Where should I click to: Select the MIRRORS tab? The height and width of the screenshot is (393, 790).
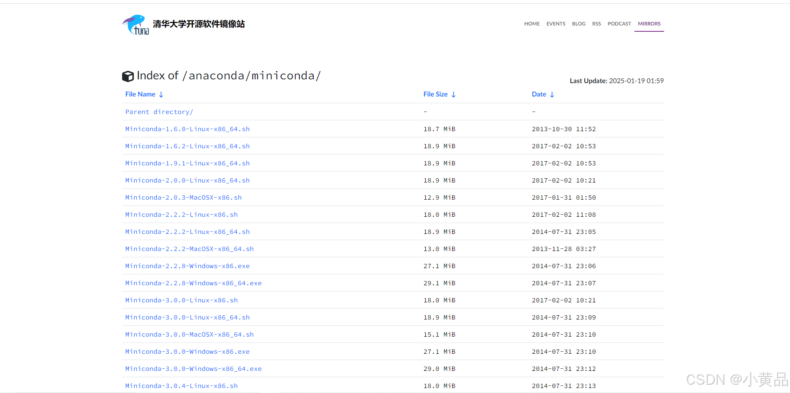pyautogui.click(x=649, y=24)
